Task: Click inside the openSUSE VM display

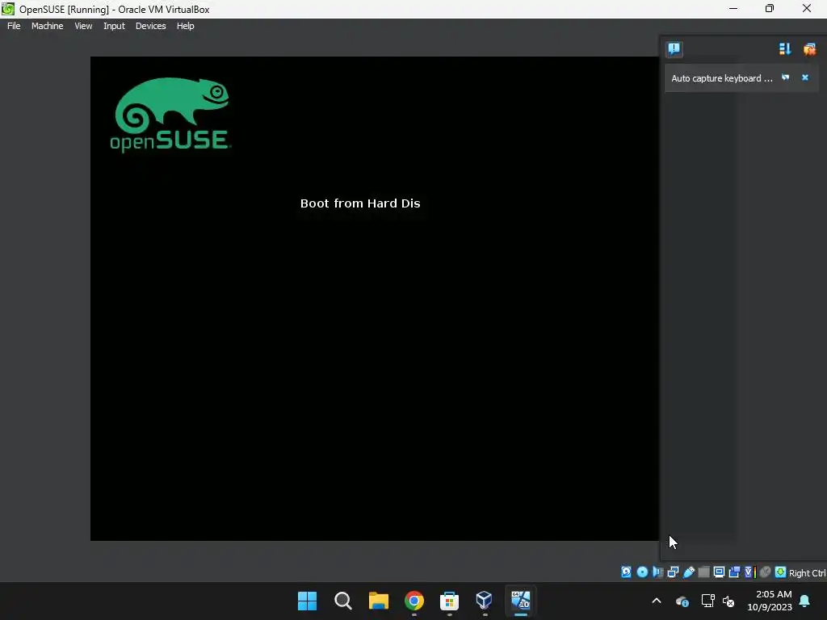Action: point(375,299)
